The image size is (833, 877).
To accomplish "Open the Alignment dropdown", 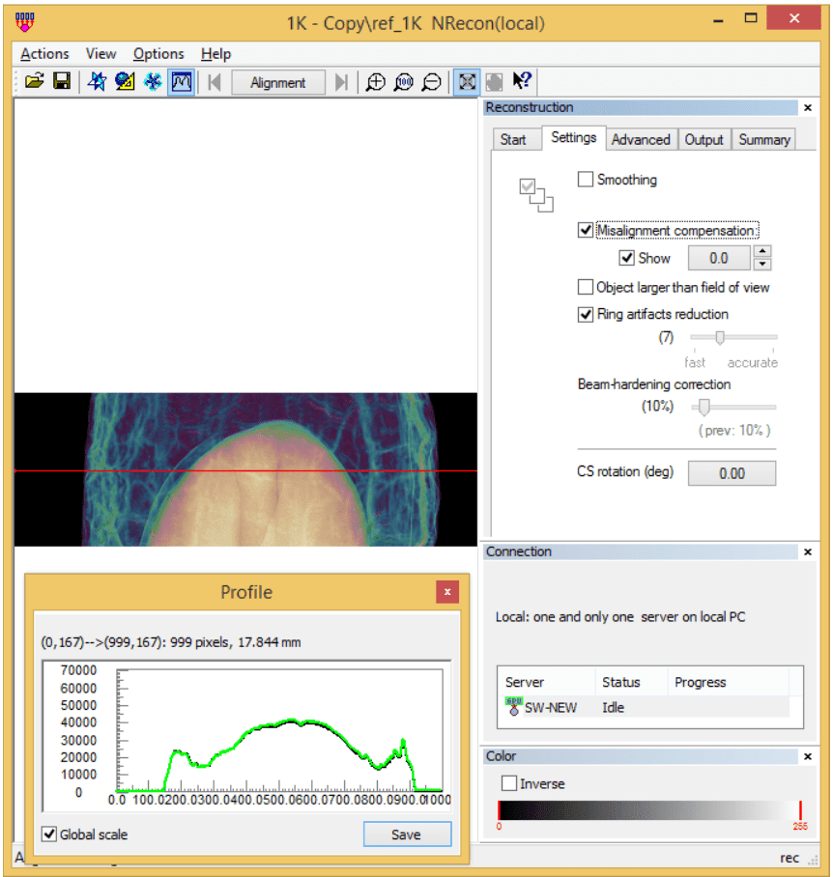I will [x=278, y=82].
